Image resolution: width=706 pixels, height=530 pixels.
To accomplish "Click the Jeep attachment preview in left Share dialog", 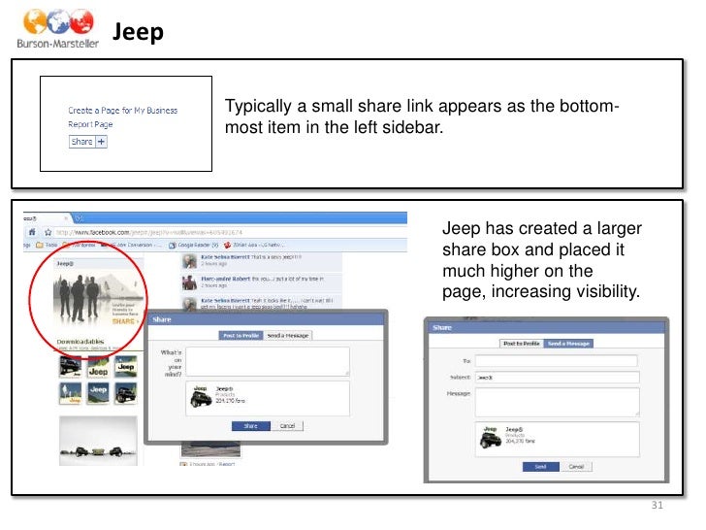I will tap(268, 398).
